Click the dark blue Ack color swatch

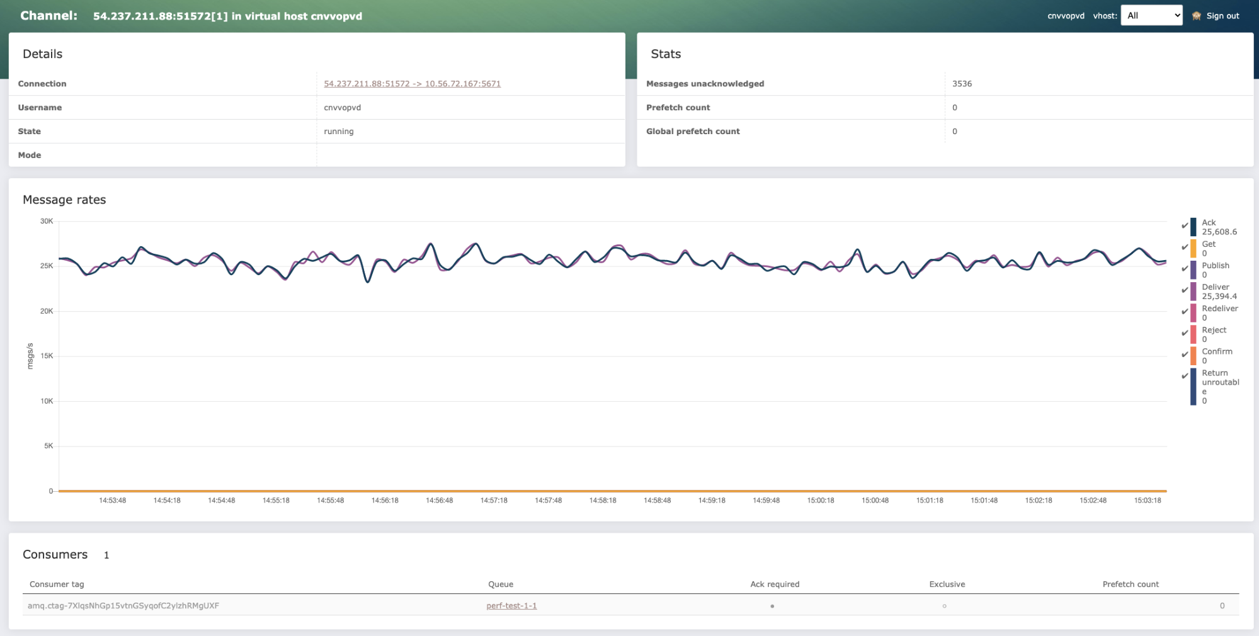point(1193,227)
